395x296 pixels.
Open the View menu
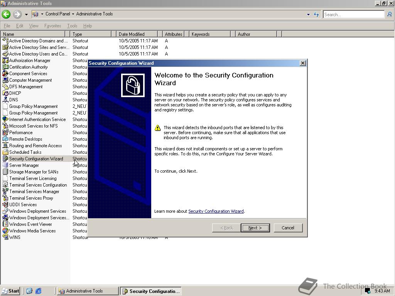[x=34, y=26]
